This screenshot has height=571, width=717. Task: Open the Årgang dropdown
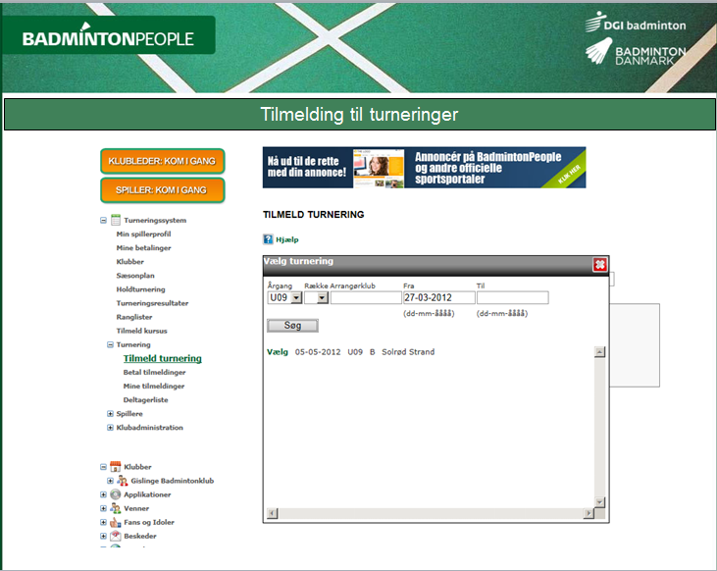(295, 298)
